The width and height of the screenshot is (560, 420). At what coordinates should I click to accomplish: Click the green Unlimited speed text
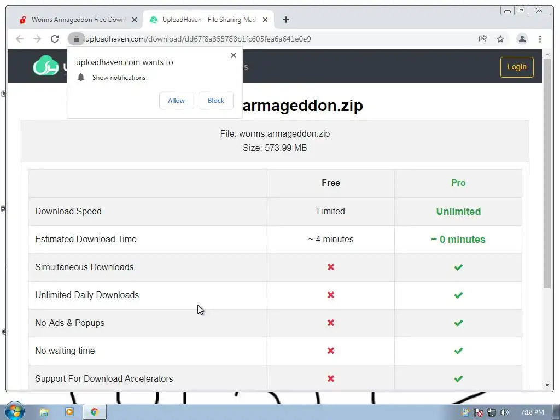coord(458,212)
